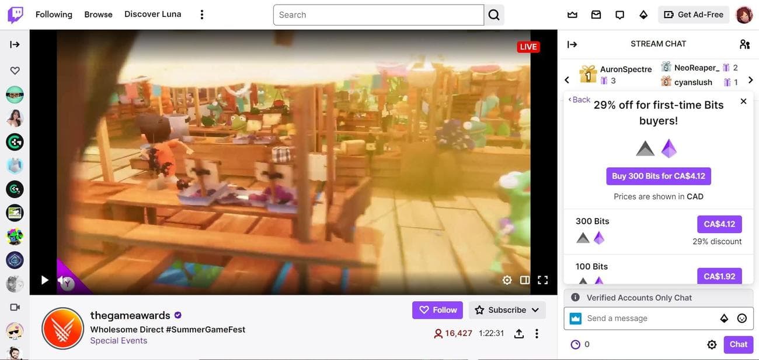This screenshot has height=360, width=759.
Task: Open the Bits menu in top bar
Action: (x=643, y=13)
